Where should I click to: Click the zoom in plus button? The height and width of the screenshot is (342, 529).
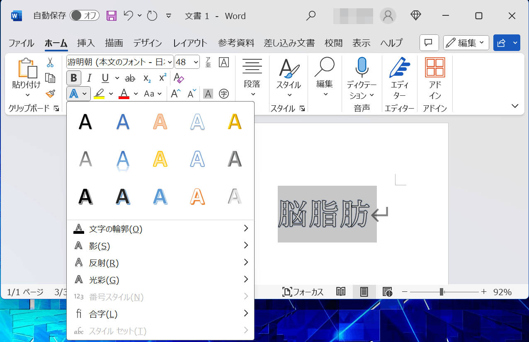(x=483, y=292)
